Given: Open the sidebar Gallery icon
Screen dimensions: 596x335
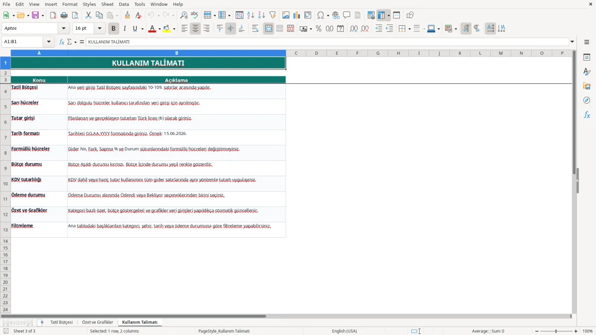Looking at the screenshot, I should click(587, 86).
